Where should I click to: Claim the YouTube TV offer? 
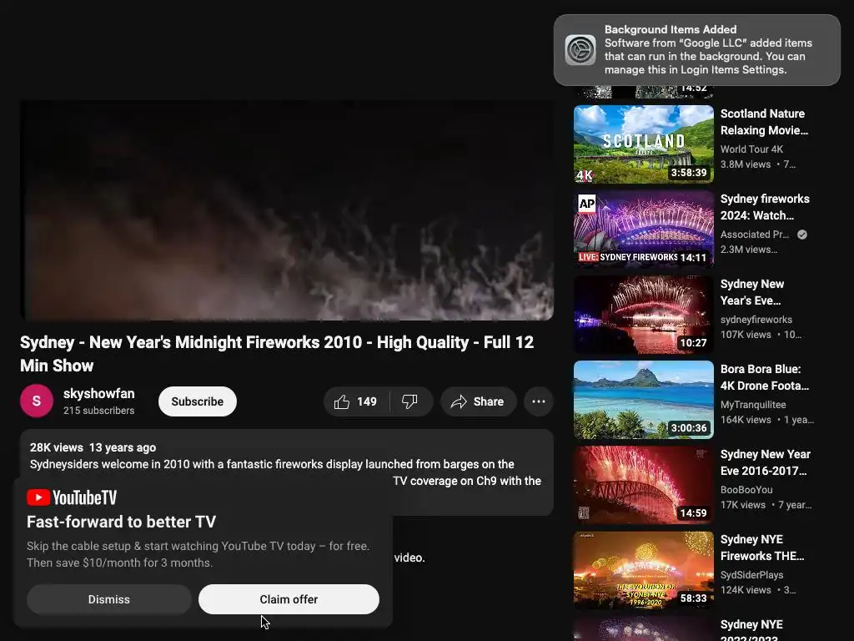(x=289, y=599)
